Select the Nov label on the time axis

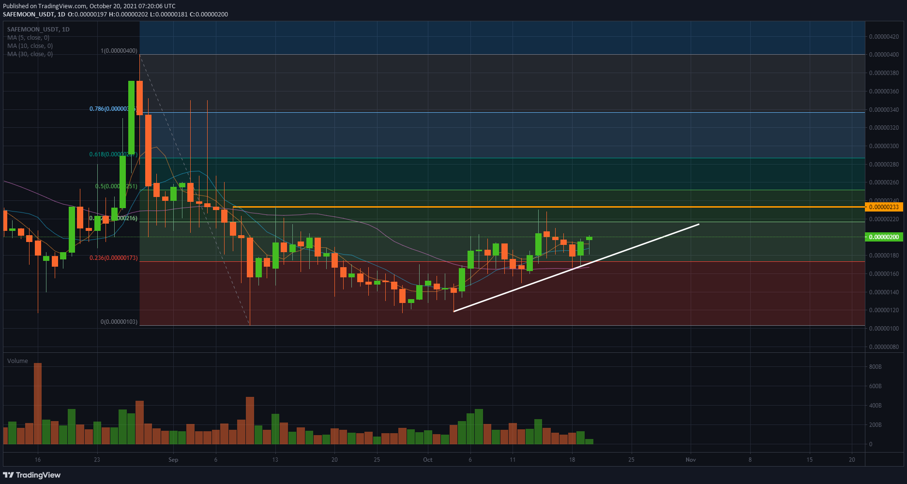click(691, 460)
